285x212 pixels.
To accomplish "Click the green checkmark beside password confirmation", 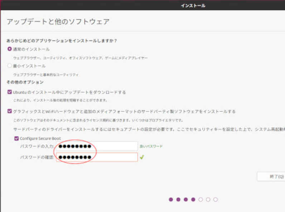I will (142, 157).
